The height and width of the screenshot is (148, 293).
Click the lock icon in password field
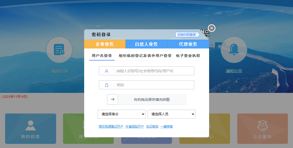pos(107,85)
